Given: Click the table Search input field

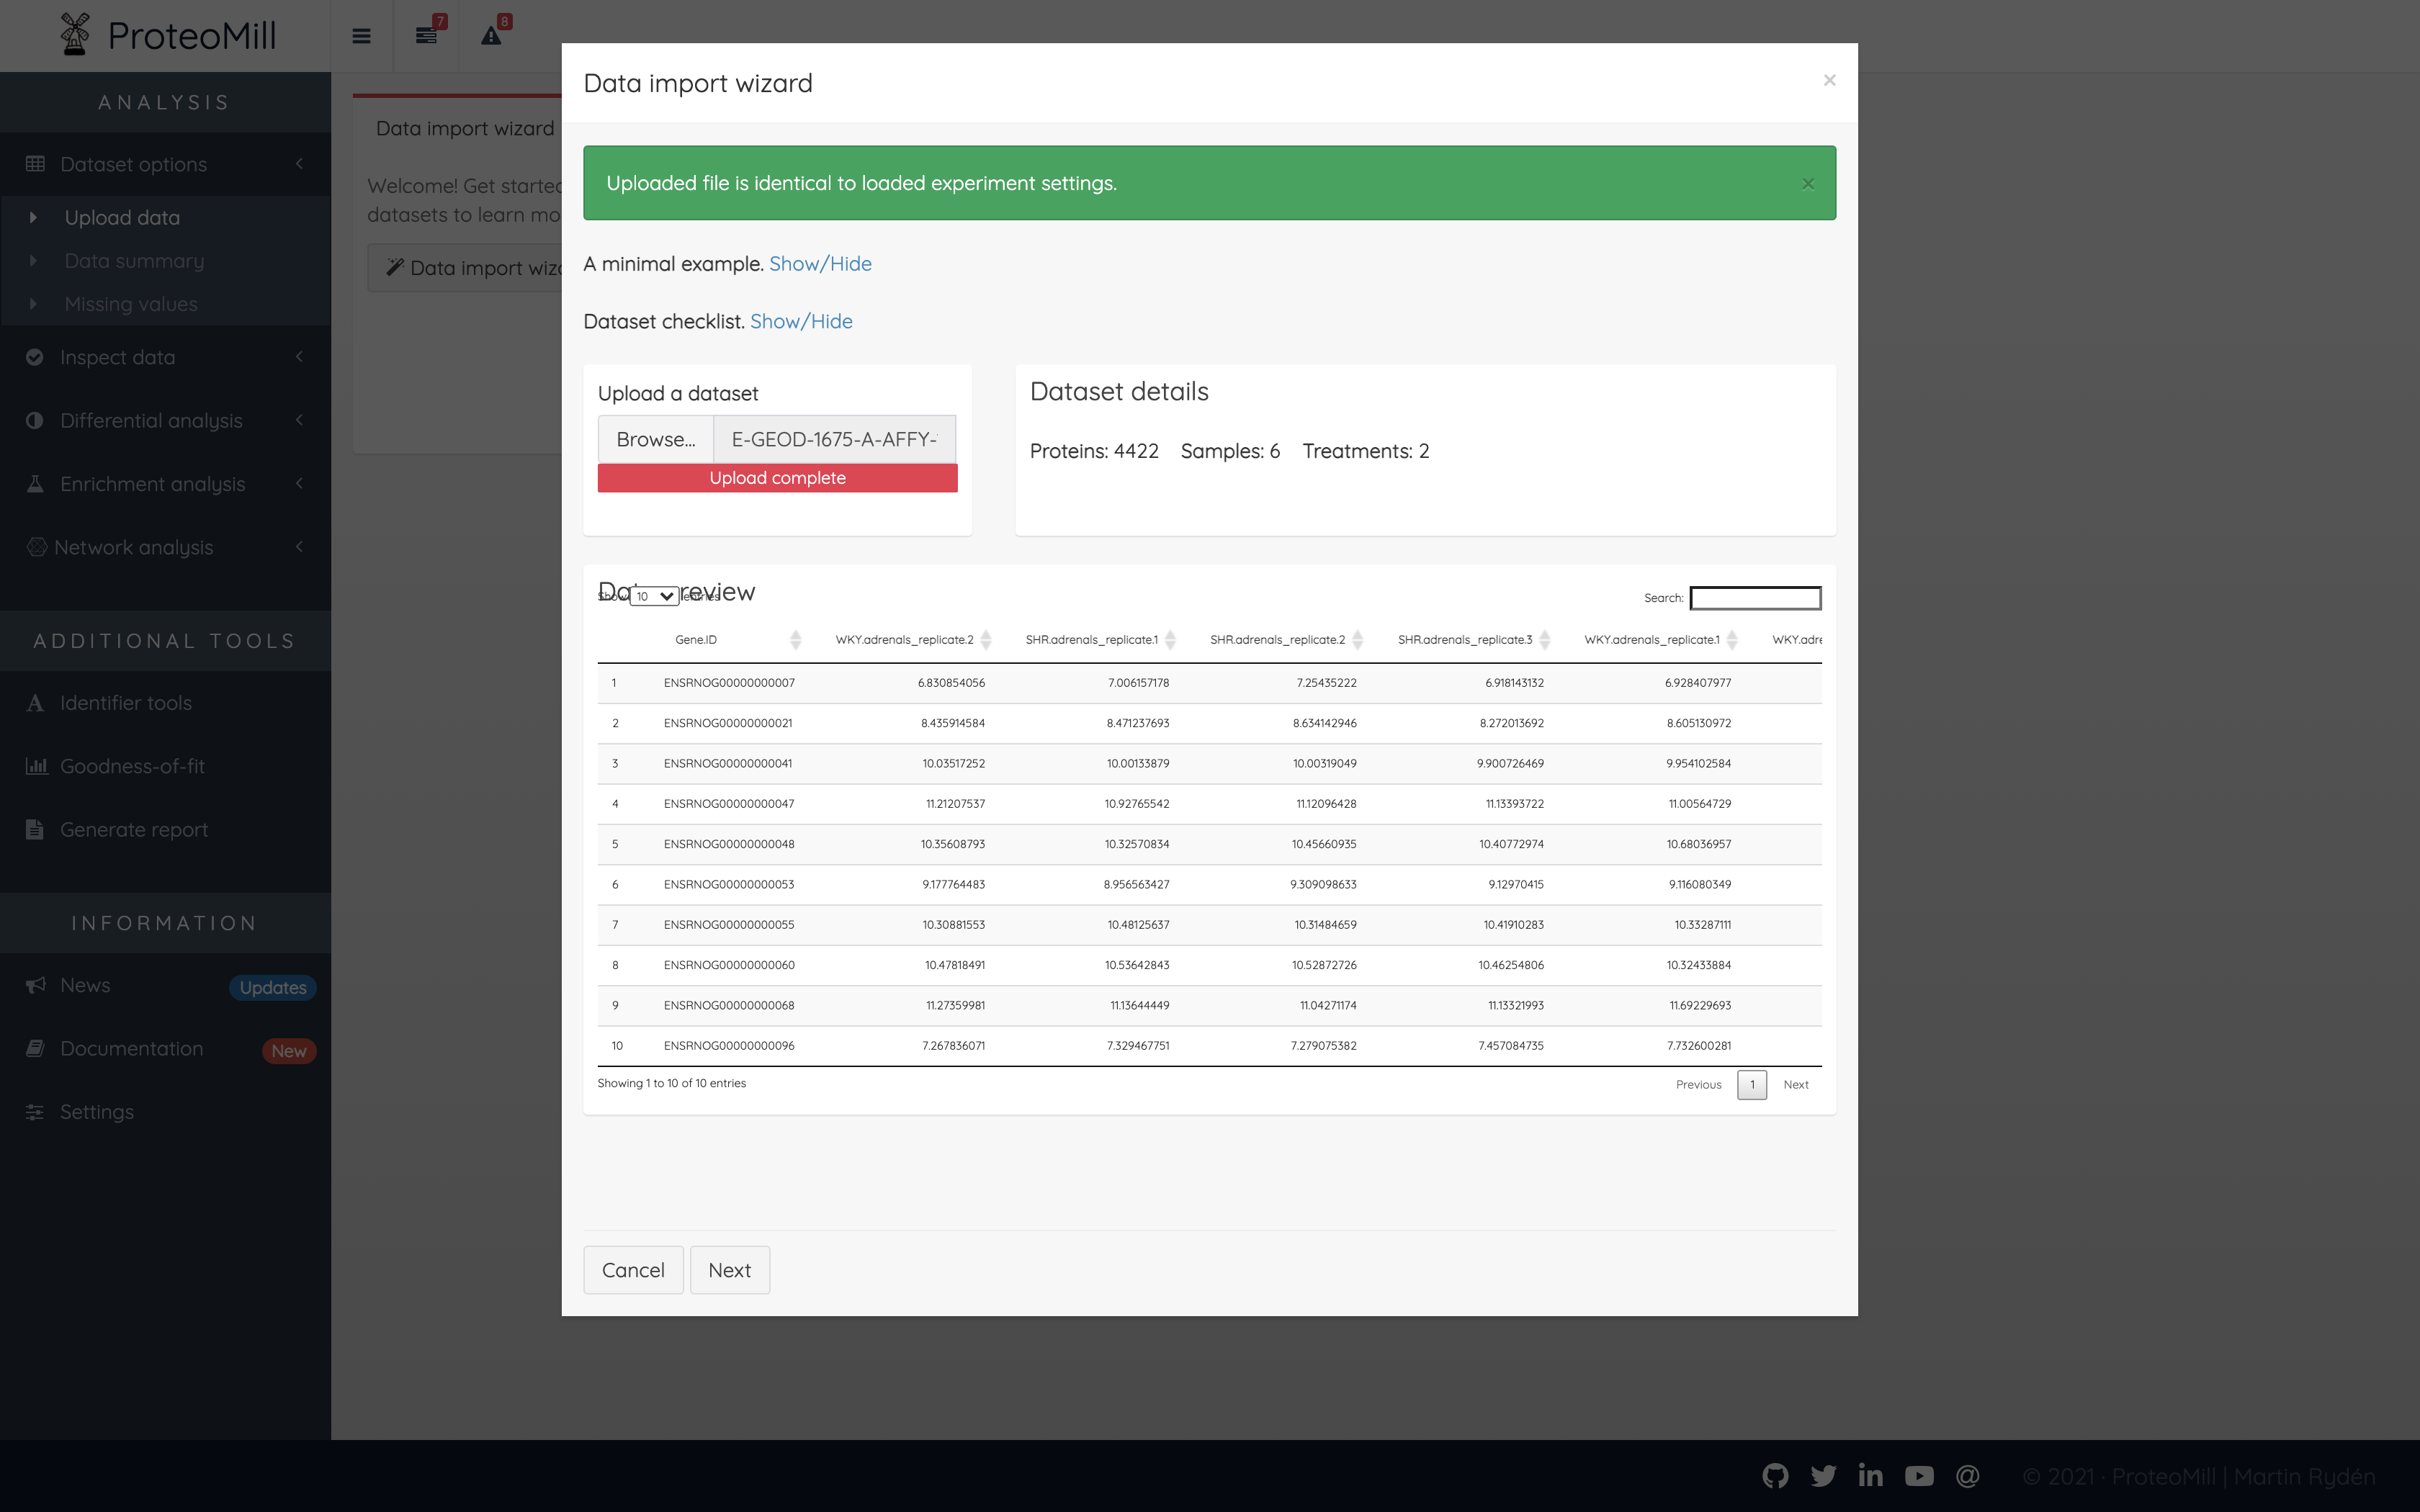Looking at the screenshot, I should tap(1755, 598).
